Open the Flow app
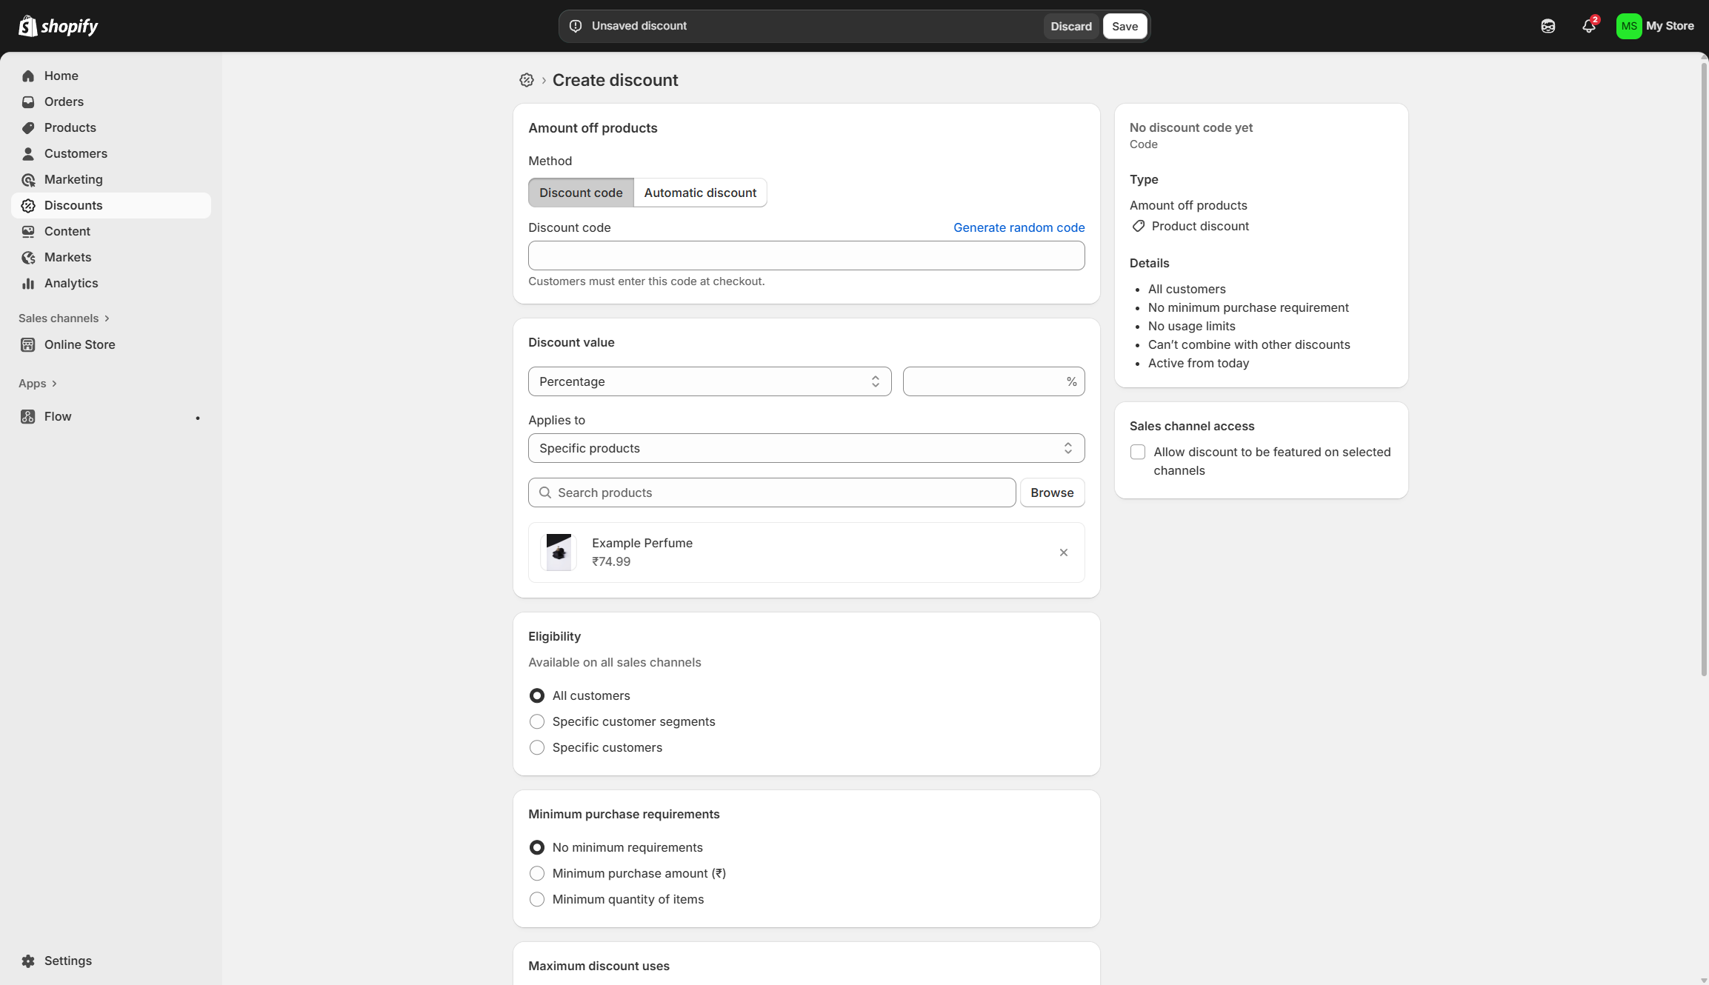 coord(58,416)
